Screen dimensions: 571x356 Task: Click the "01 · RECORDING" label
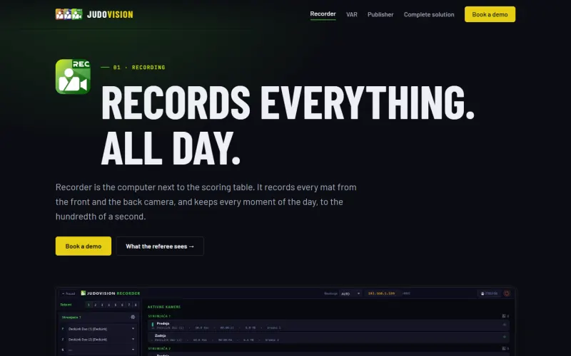point(139,67)
